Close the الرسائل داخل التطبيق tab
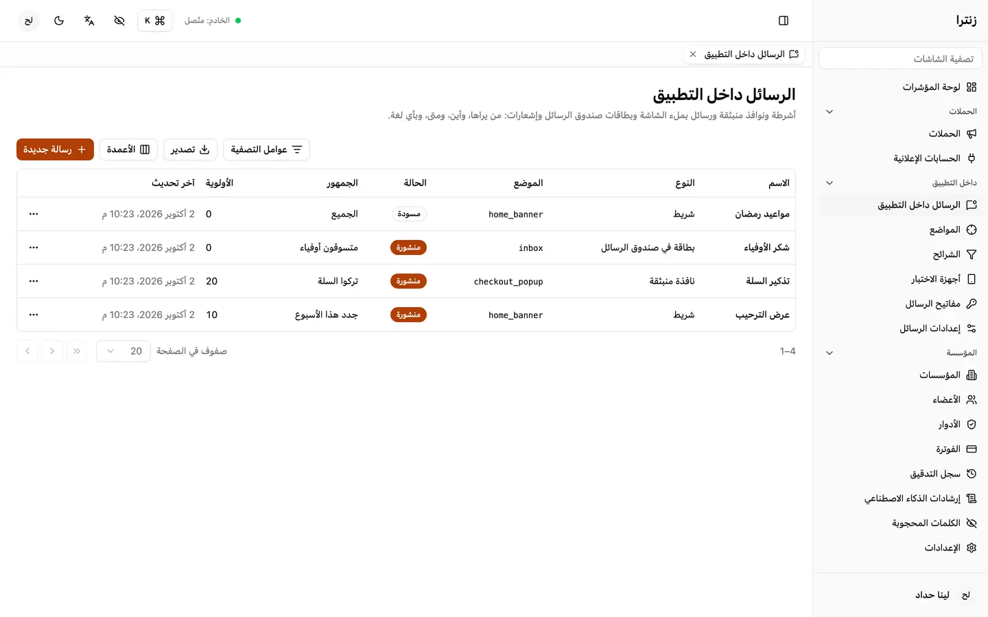Viewport: 988px width, 617px height. tap(693, 54)
